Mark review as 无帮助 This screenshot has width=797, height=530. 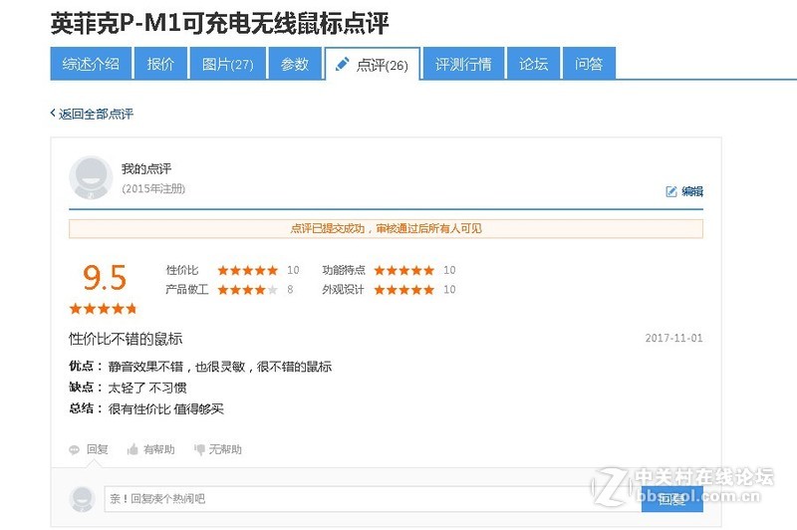click(225, 449)
